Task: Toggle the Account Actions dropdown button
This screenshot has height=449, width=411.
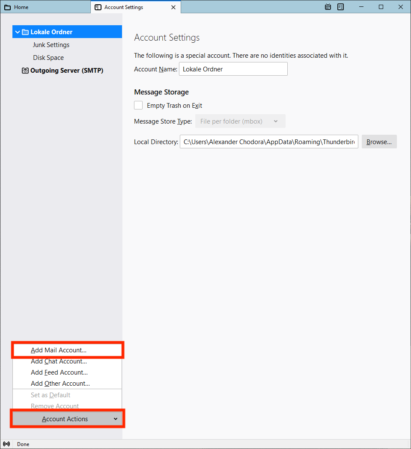Action: click(x=68, y=419)
